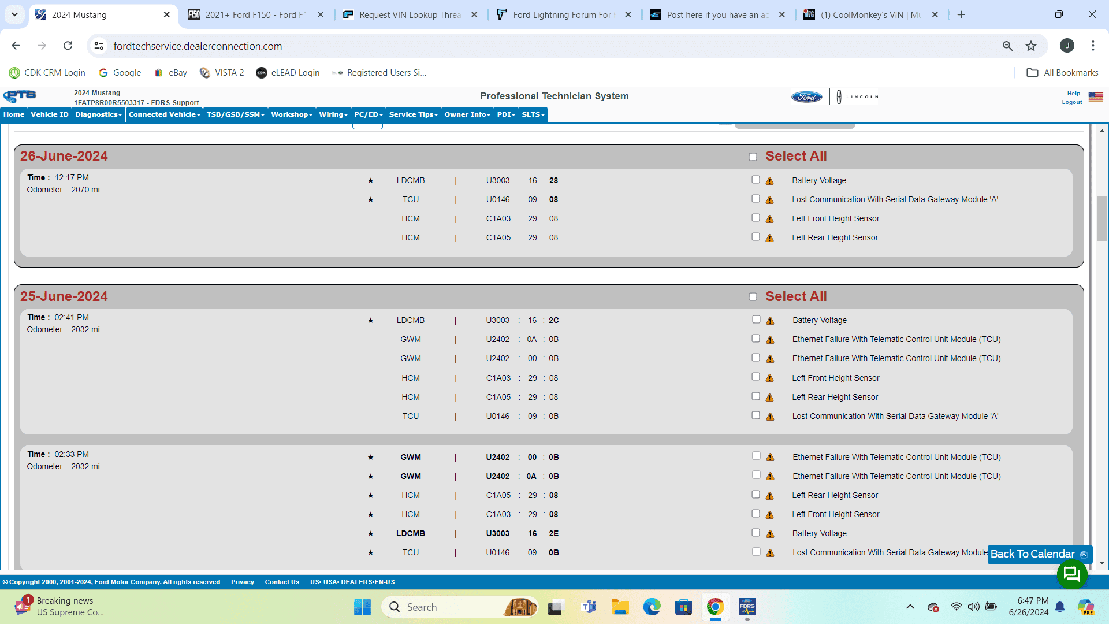Click warning icon beside 26-June Left Front Height Sensor
This screenshot has width=1109, height=624.
click(x=769, y=219)
